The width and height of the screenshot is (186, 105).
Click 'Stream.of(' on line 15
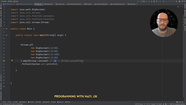tap(27, 45)
